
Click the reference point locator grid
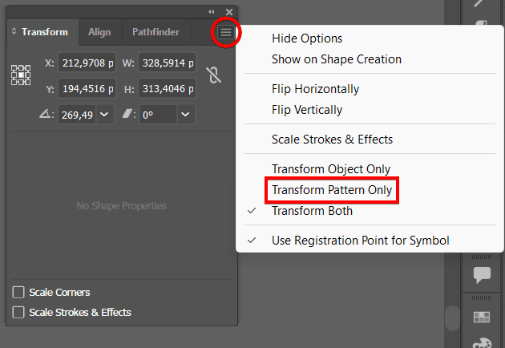click(x=20, y=75)
